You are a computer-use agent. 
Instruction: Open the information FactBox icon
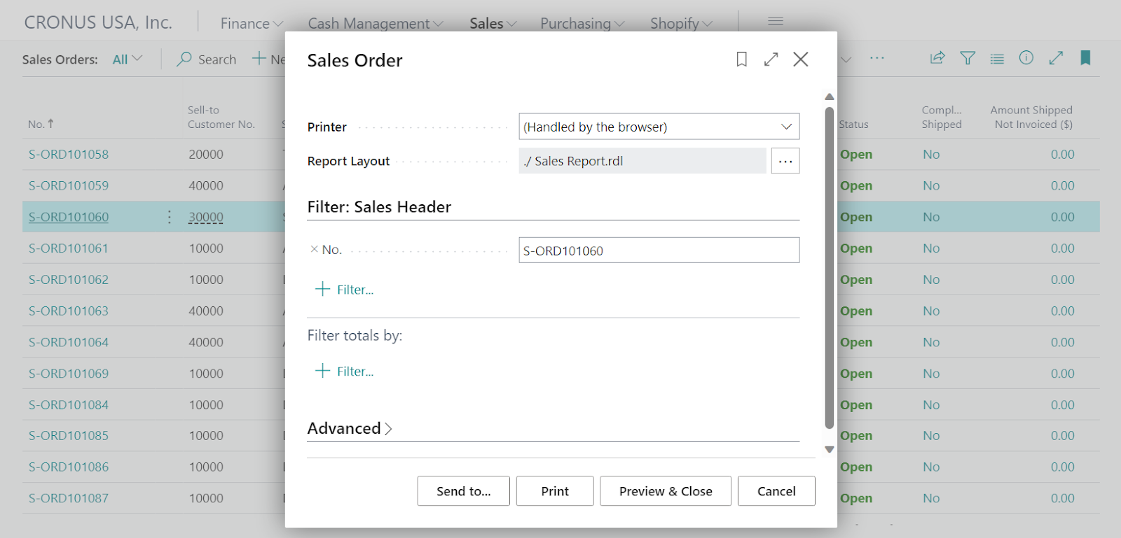click(x=1026, y=58)
